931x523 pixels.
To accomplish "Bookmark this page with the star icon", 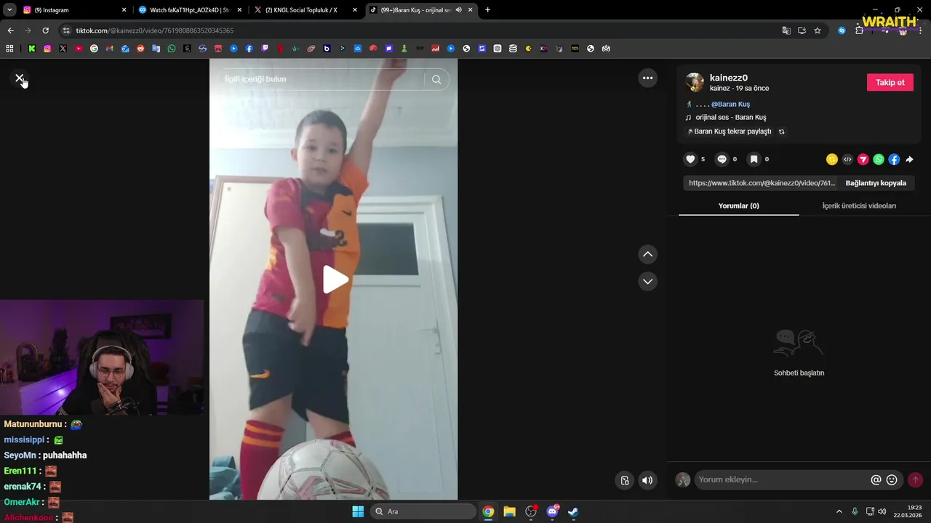I will coord(818,31).
